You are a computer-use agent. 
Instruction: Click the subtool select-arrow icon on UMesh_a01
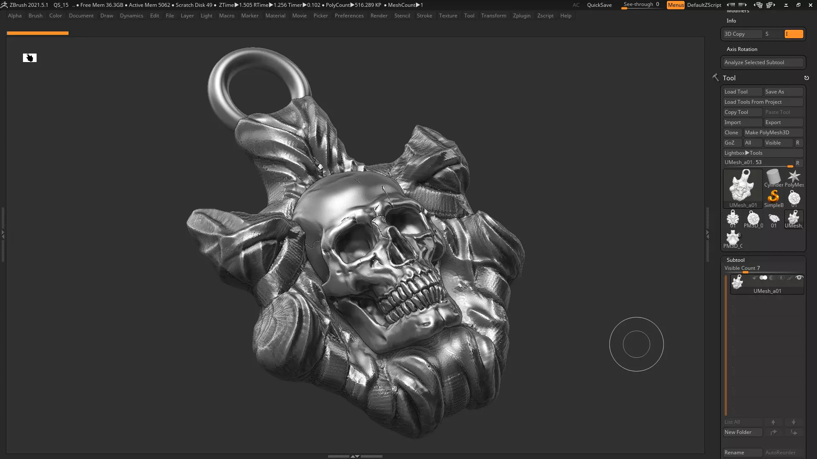pyautogui.click(x=755, y=278)
